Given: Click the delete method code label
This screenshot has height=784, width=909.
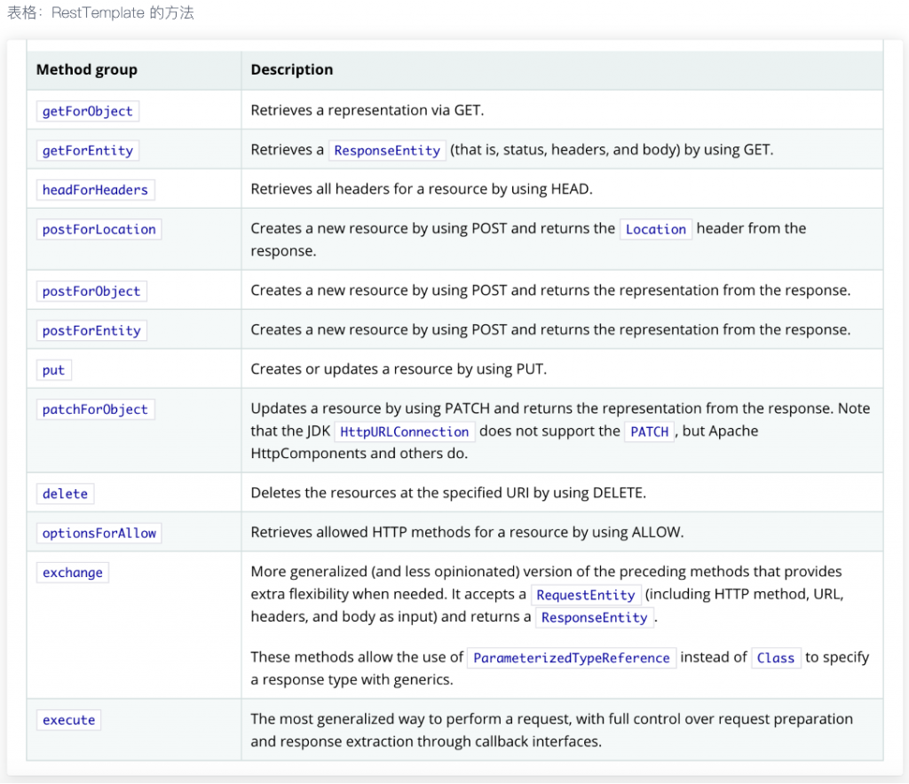Looking at the screenshot, I should (x=65, y=494).
